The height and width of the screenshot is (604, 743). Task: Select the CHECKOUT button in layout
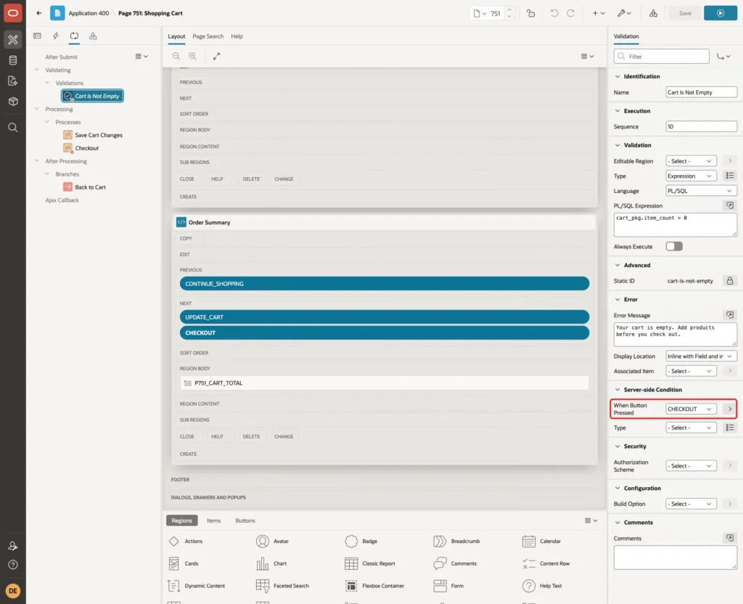(x=385, y=332)
